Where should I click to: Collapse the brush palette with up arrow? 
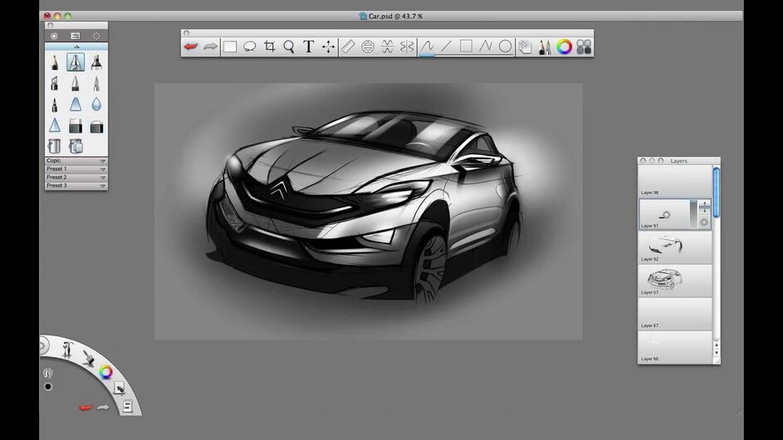76,46
